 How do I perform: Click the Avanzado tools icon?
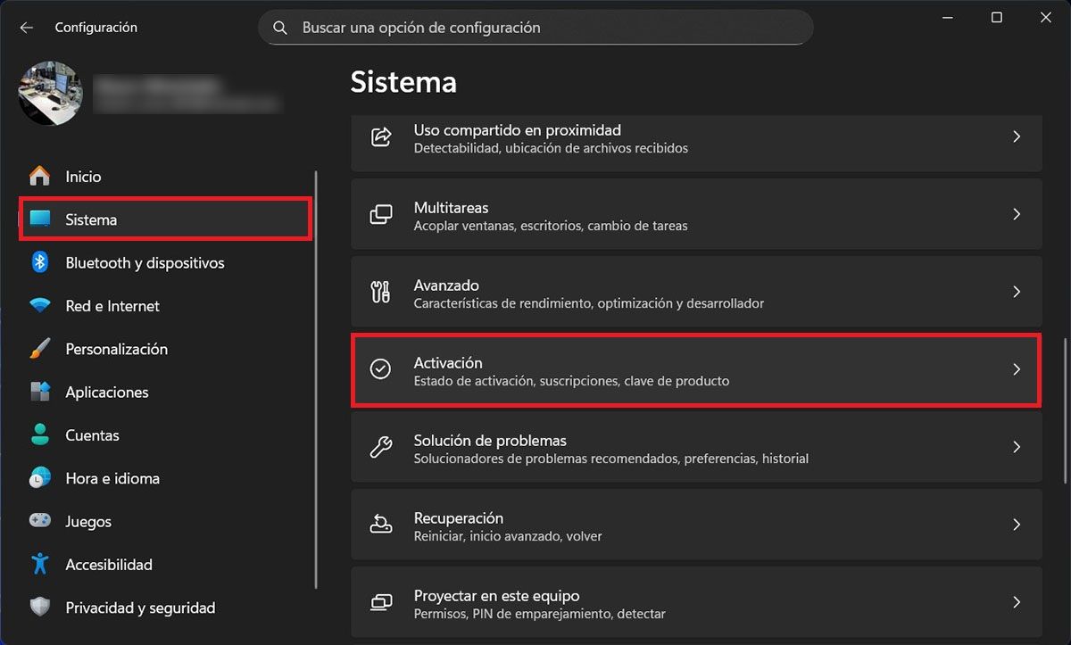[381, 292]
